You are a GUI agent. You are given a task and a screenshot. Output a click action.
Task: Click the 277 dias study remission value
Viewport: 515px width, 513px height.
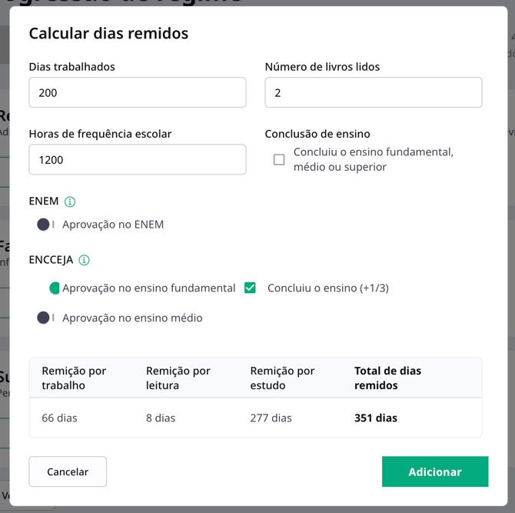271,418
